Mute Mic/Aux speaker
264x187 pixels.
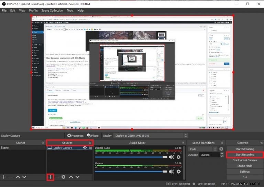[x=172, y=172]
